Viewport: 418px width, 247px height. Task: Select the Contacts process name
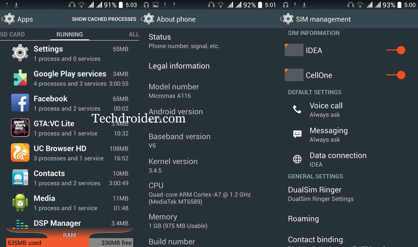(x=49, y=173)
